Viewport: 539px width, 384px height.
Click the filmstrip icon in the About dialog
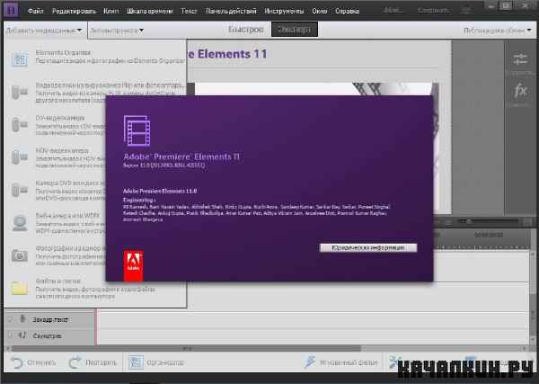pyautogui.click(x=137, y=130)
